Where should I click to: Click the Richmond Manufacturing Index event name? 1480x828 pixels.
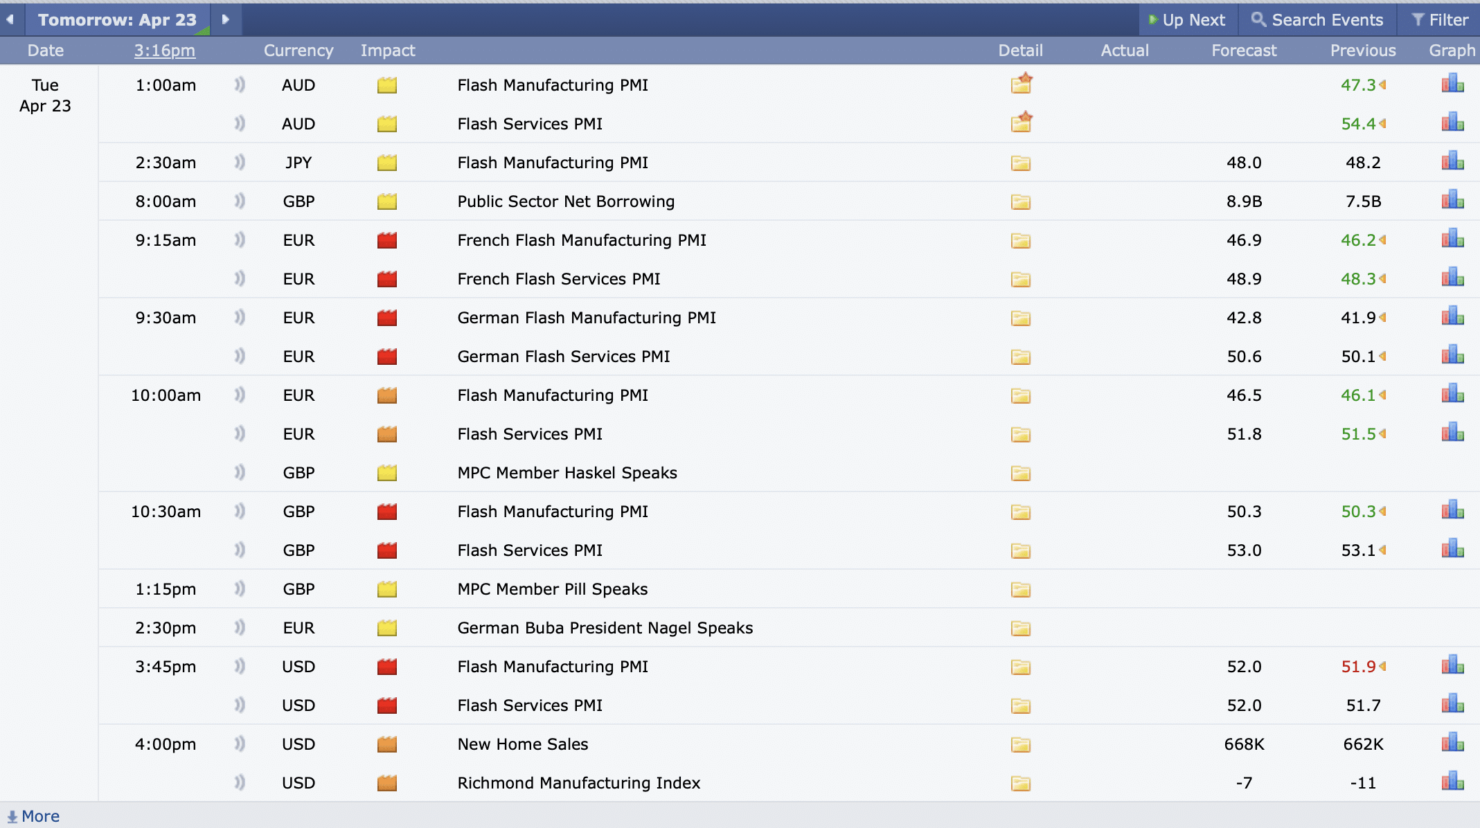[x=579, y=783]
